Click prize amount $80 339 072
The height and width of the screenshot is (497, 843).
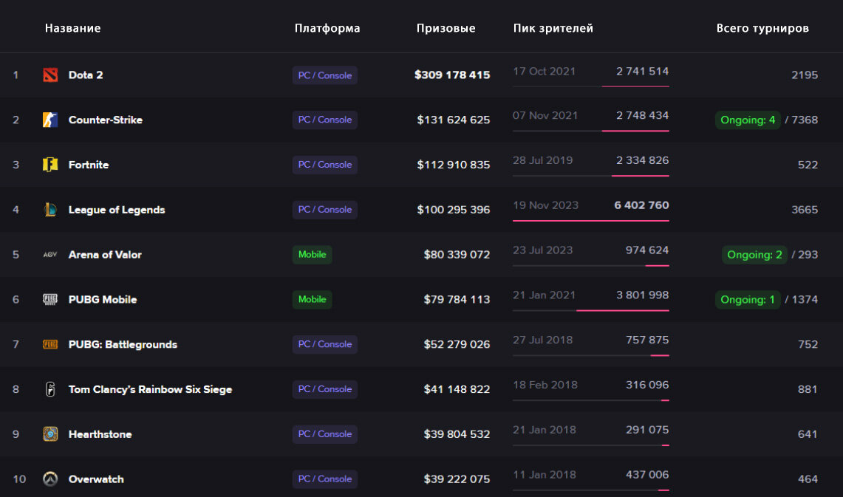coord(457,255)
